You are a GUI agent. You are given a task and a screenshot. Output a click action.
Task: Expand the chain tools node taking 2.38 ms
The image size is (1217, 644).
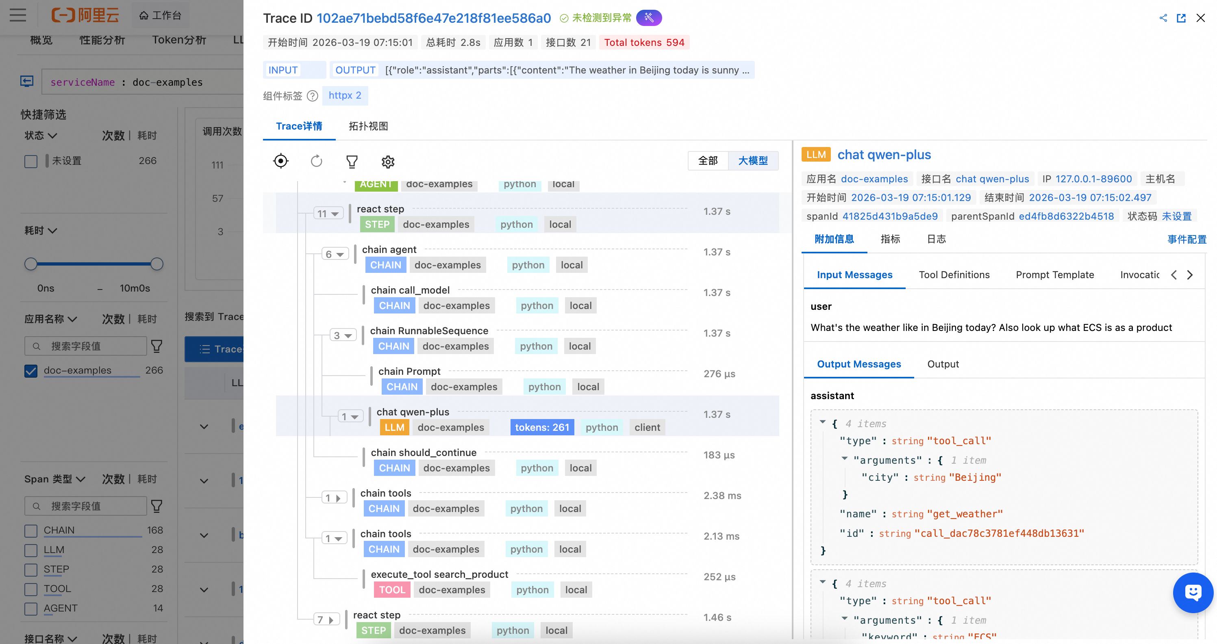[x=334, y=498]
